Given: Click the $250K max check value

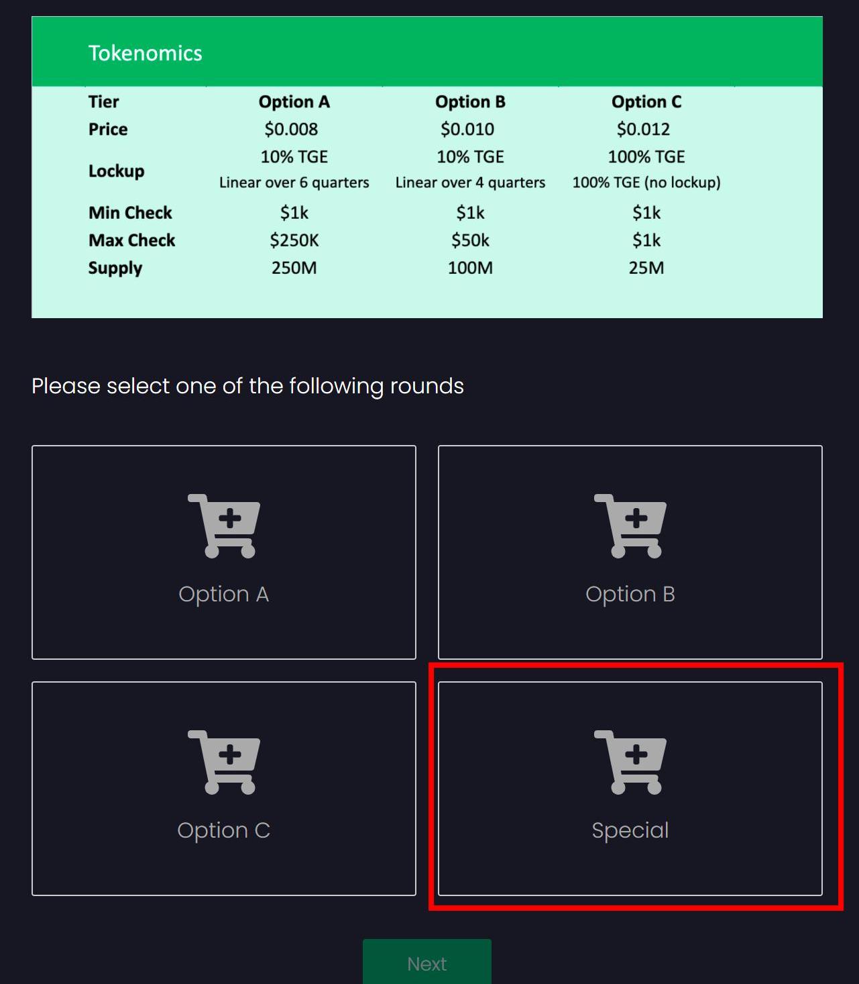Looking at the screenshot, I should pos(294,240).
